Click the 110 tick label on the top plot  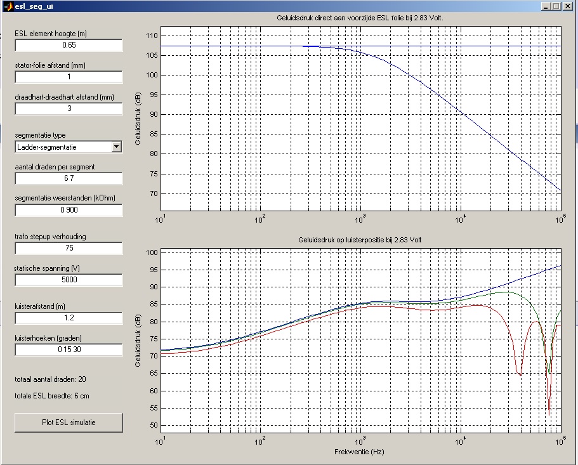click(x=152, y=36)
